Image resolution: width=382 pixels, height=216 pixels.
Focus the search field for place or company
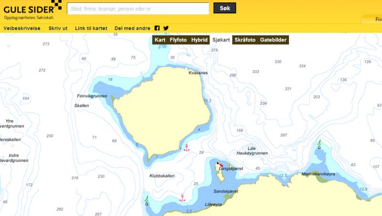click(x=138, y=9)
